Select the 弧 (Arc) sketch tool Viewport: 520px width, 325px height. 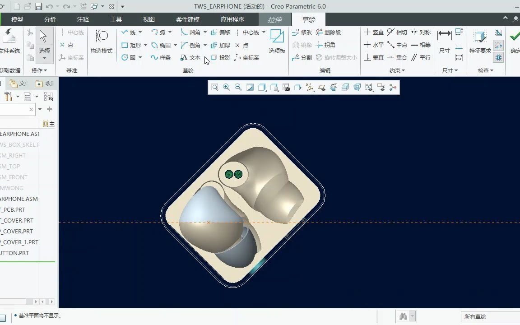tap(158, 32)
